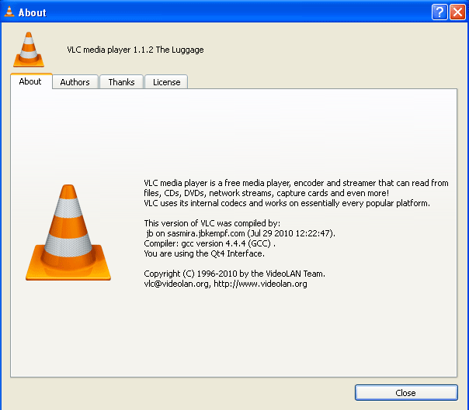Click the 'VLC media player 1.1.2 The Luggage' text
Image resolution: width=469 pixels, height=410 pixels.
click(x=135, y=50)
